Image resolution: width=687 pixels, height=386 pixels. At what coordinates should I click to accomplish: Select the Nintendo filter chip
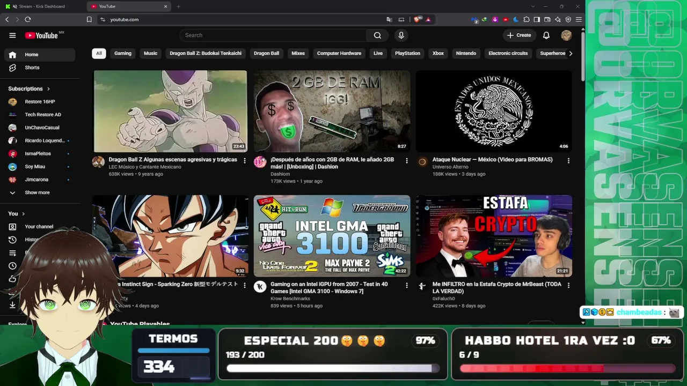pyautogui.click(x=466, y=54)
